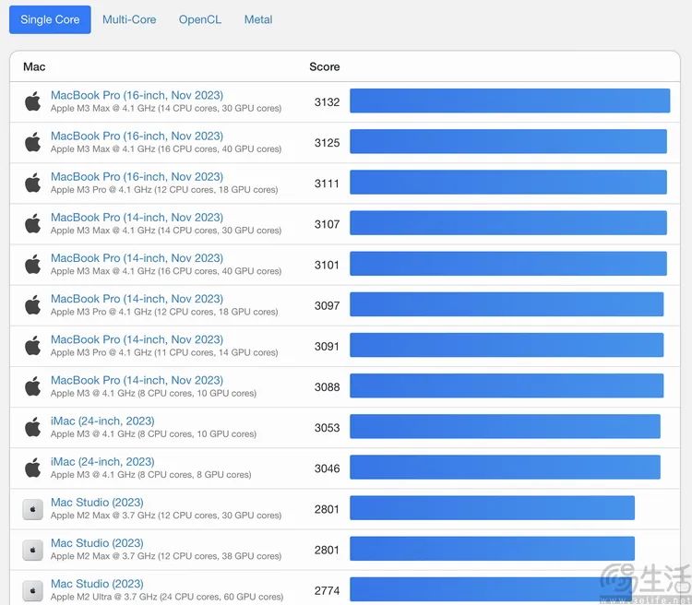
Task: Click the Score column header
Action: pos(325,66)
